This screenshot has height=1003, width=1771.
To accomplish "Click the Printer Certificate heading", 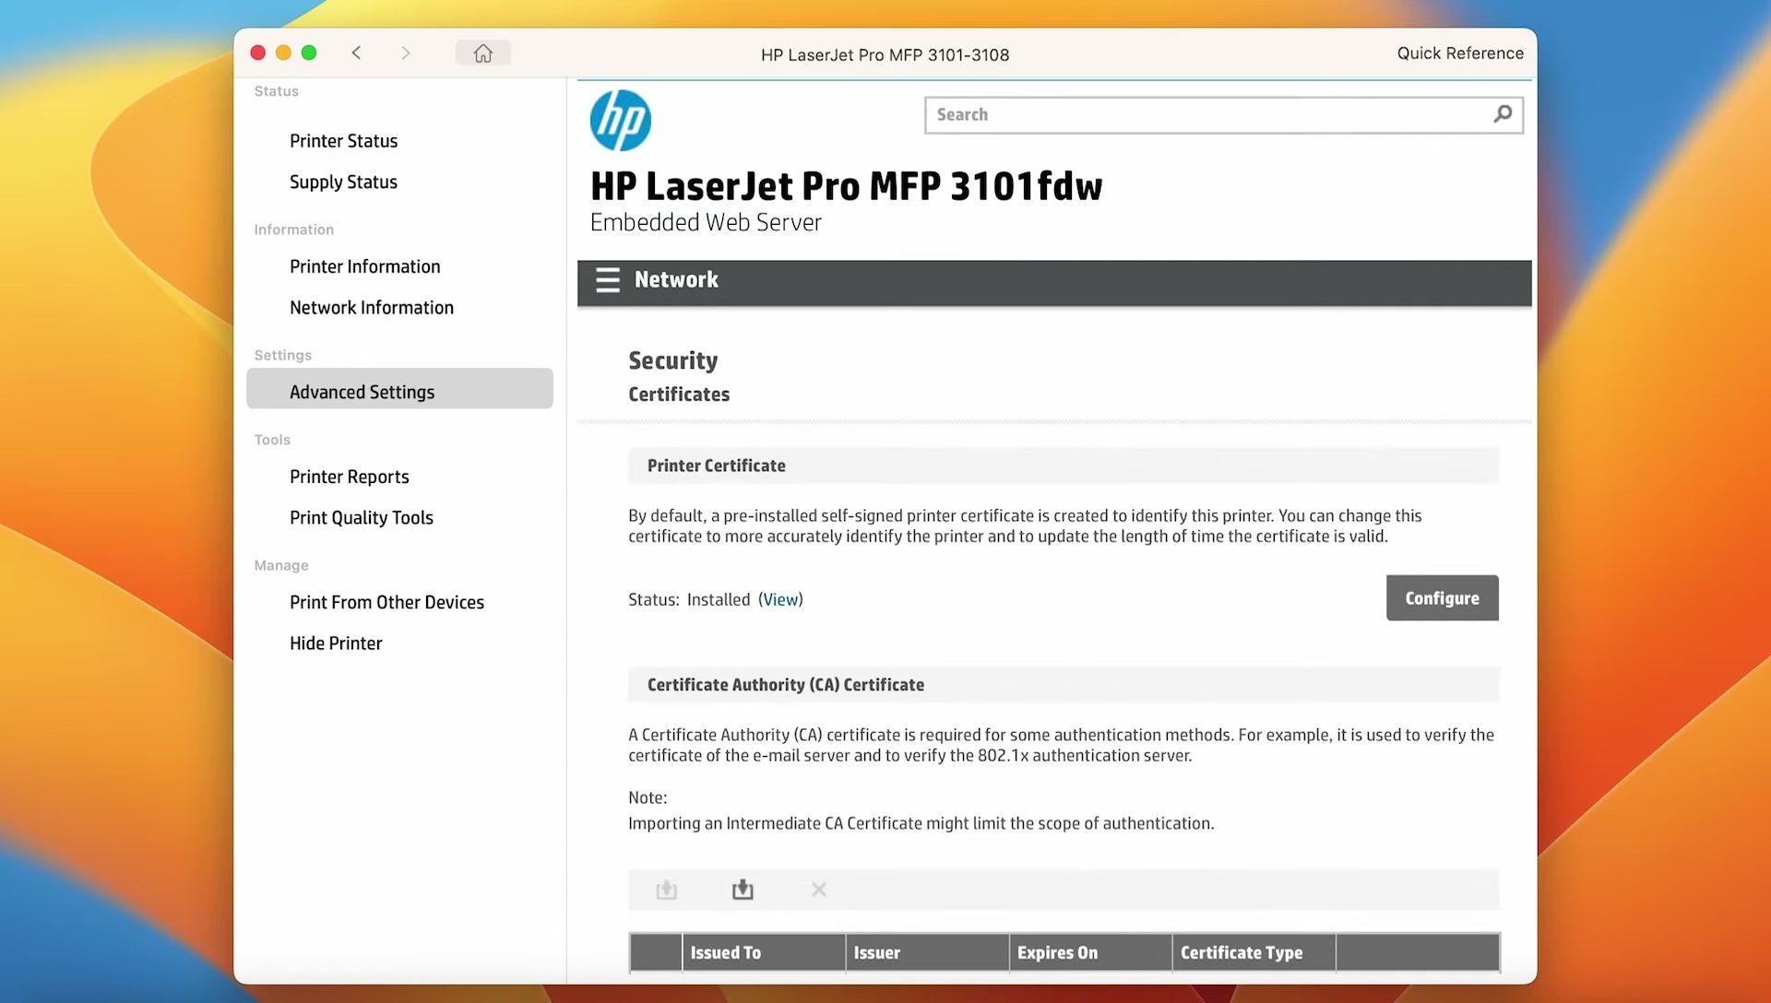I will click(x=717, y=466).
